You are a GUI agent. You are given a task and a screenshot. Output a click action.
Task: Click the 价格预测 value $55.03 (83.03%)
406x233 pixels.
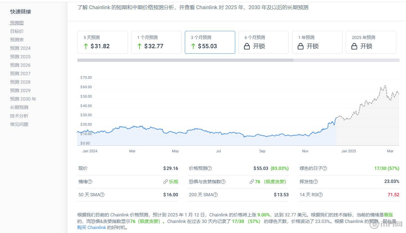[271, 168]
